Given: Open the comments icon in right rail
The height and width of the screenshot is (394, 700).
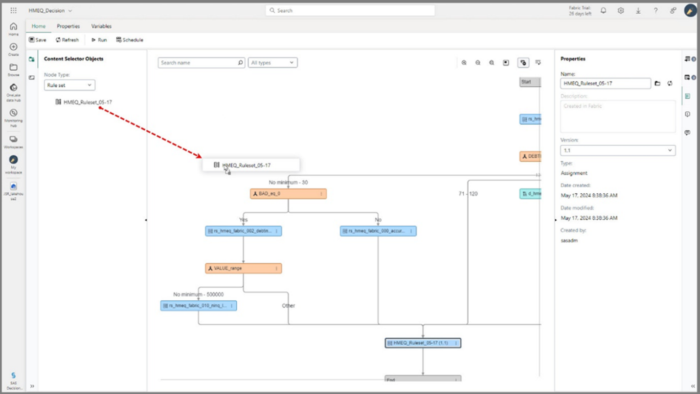Looking at the screenshot, I should click(687, 133).
